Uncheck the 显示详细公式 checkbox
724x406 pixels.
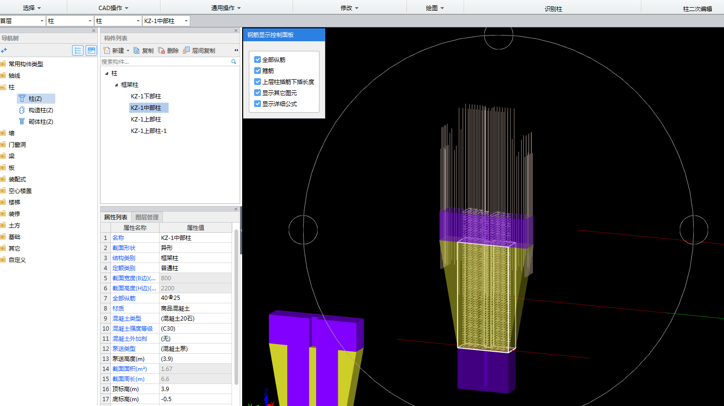pos(258,104)
